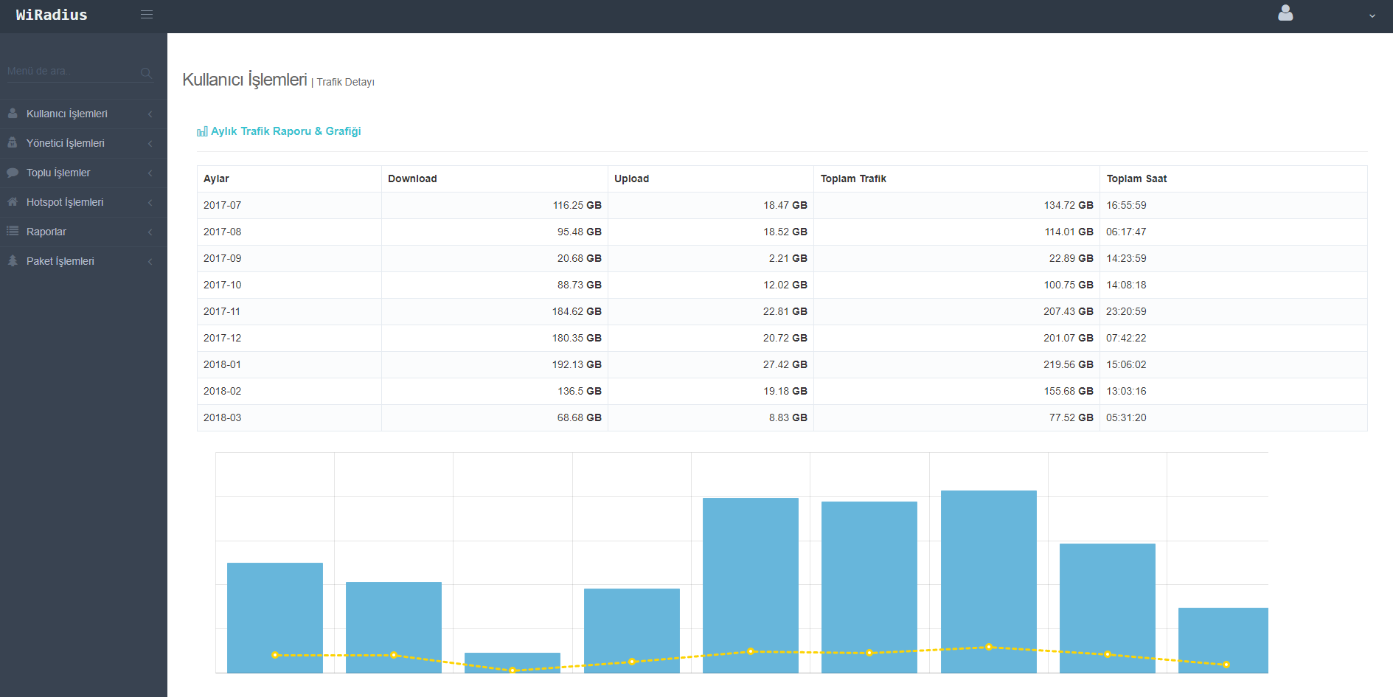Viewport: 1393px width, 697px height.
Task: Expand the Kullanıcı İşlemleri chevron
Action: pyautogui.click(x=150, y=114)
